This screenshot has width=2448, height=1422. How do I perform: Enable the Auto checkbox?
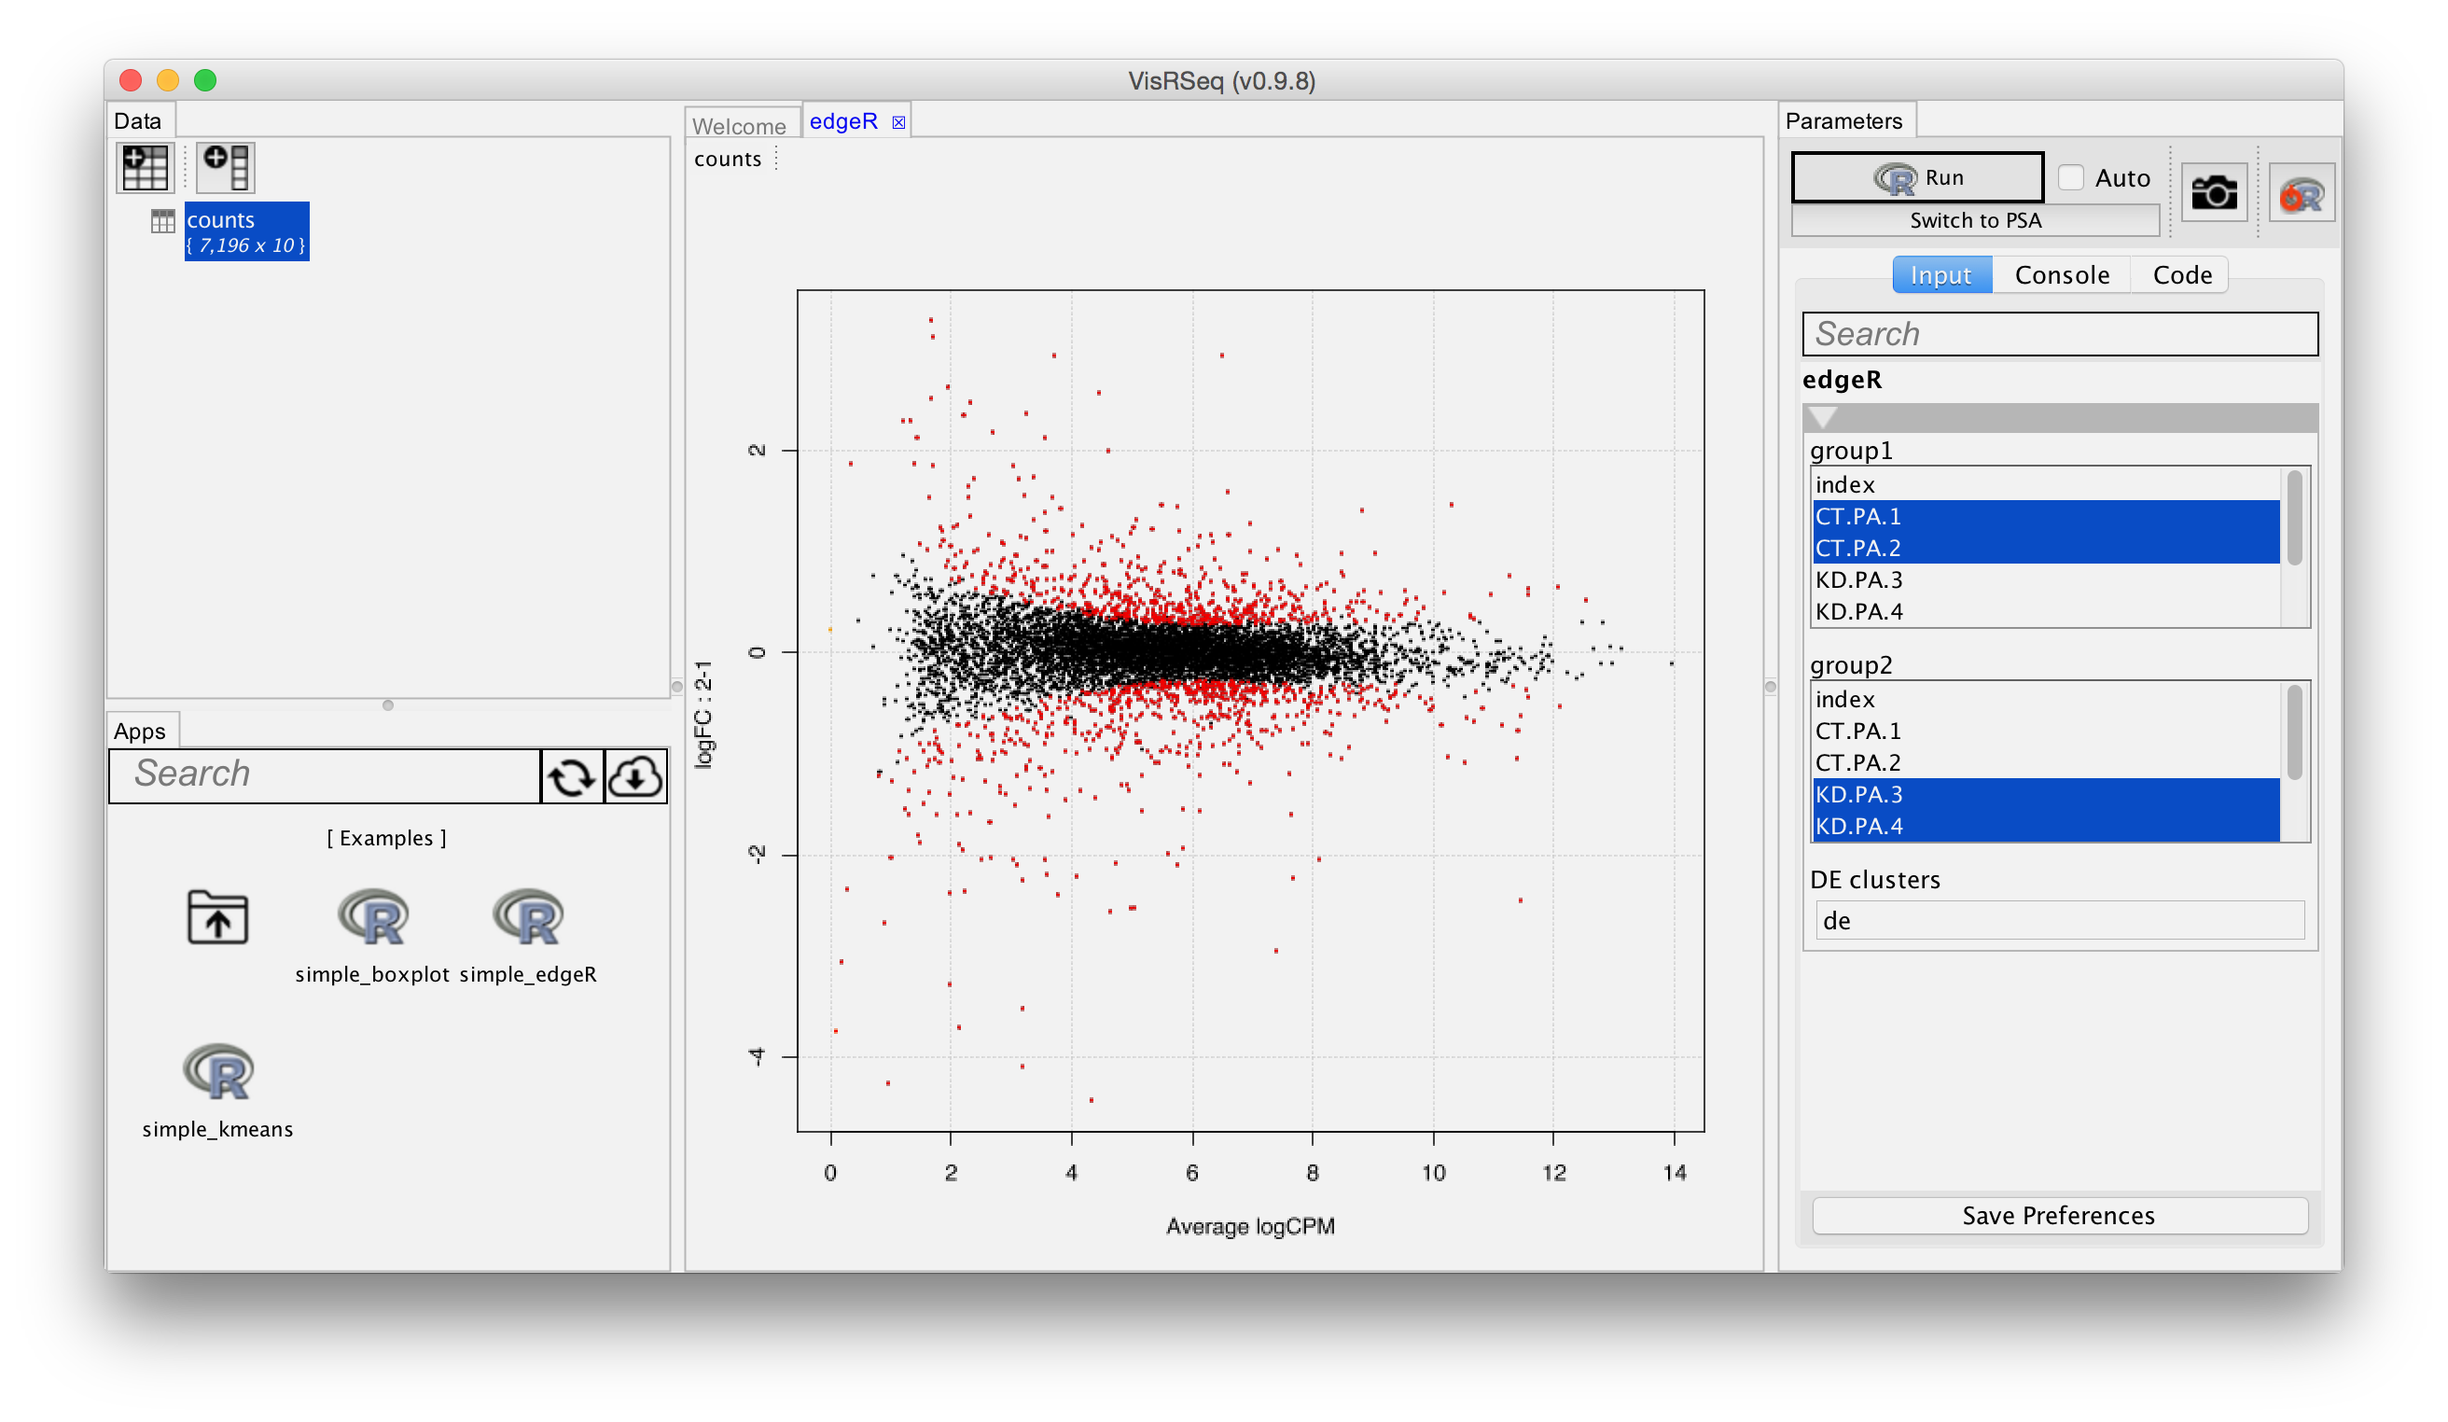(x=2071, y=177)
